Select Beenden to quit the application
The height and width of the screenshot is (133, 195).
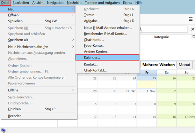(x=15, y=116)
